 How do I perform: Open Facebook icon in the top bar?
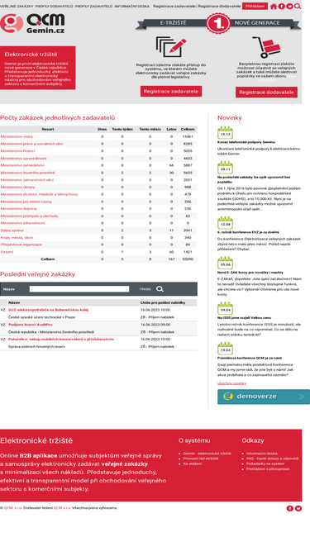point(282,6)
